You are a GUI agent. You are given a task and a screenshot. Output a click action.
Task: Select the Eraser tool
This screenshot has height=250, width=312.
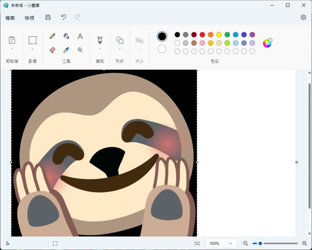point(52,50)
